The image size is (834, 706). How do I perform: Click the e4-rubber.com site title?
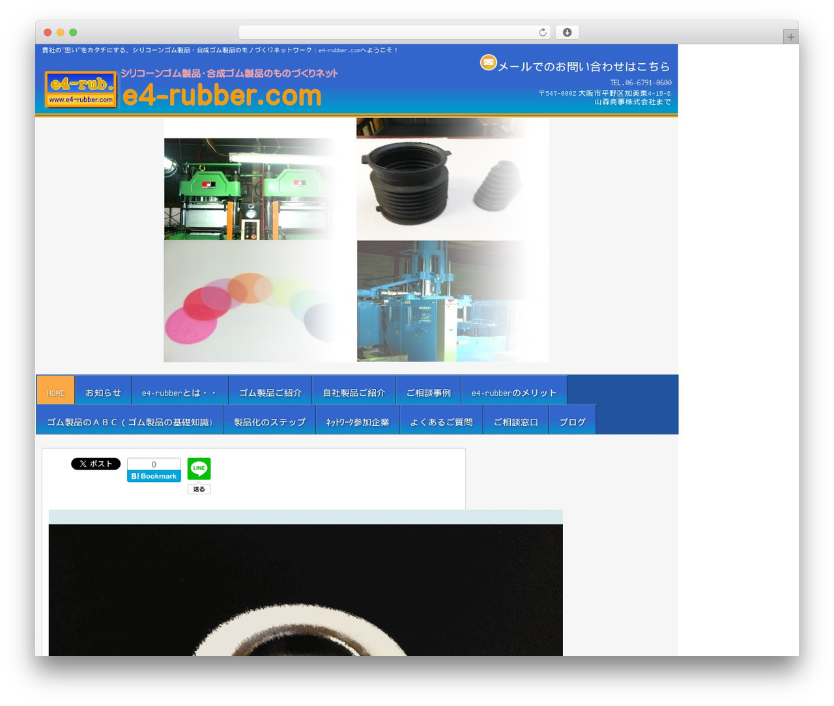(222, 96)
